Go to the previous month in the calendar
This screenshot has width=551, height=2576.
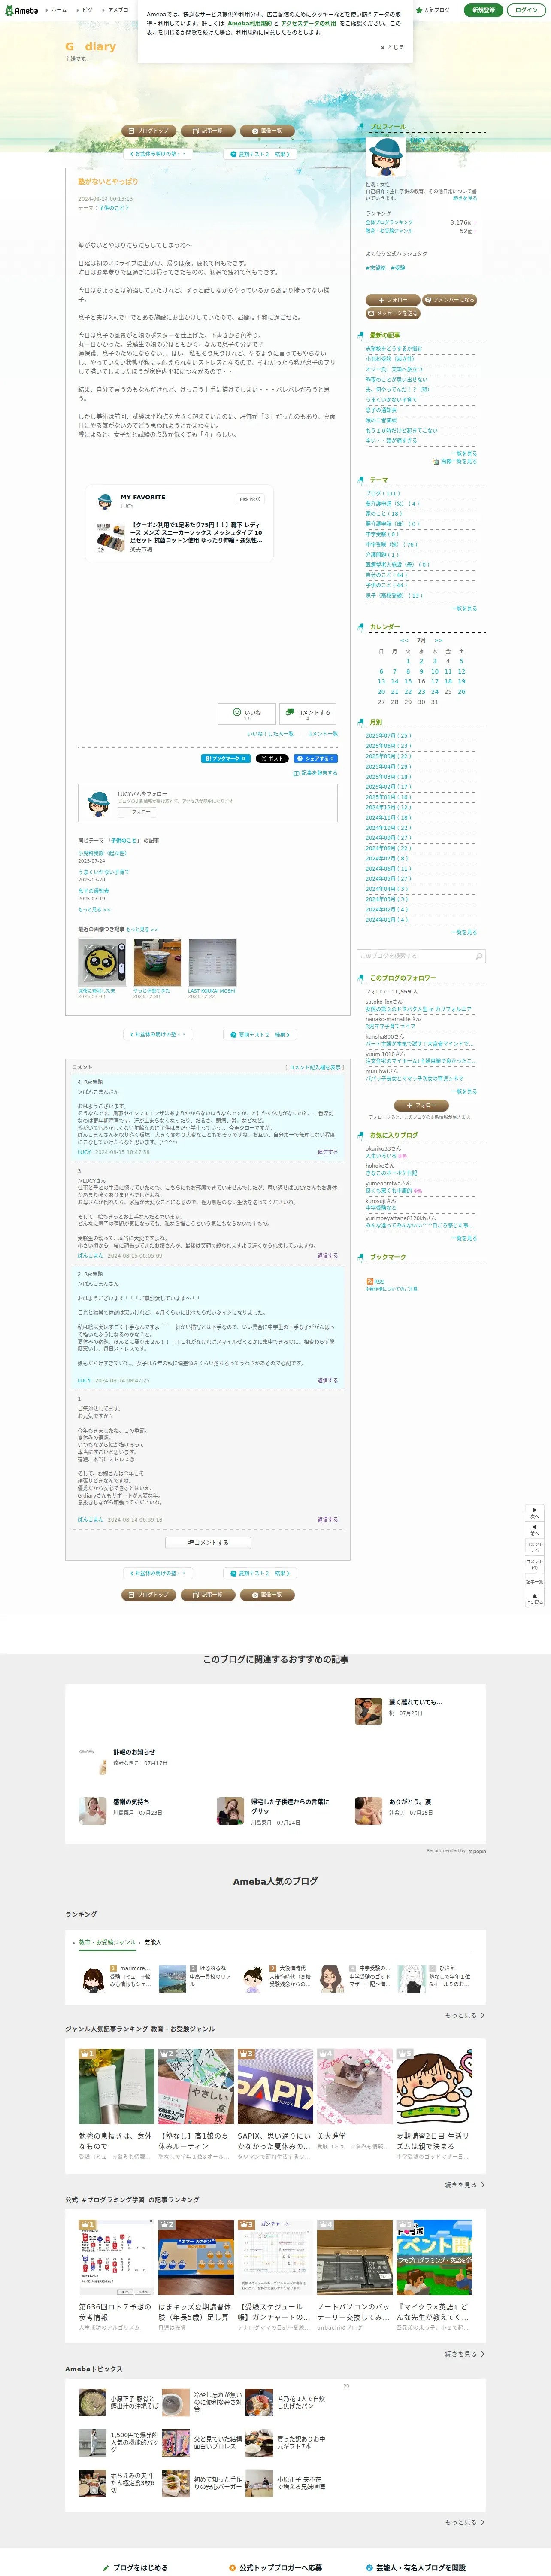pos(404,640)
